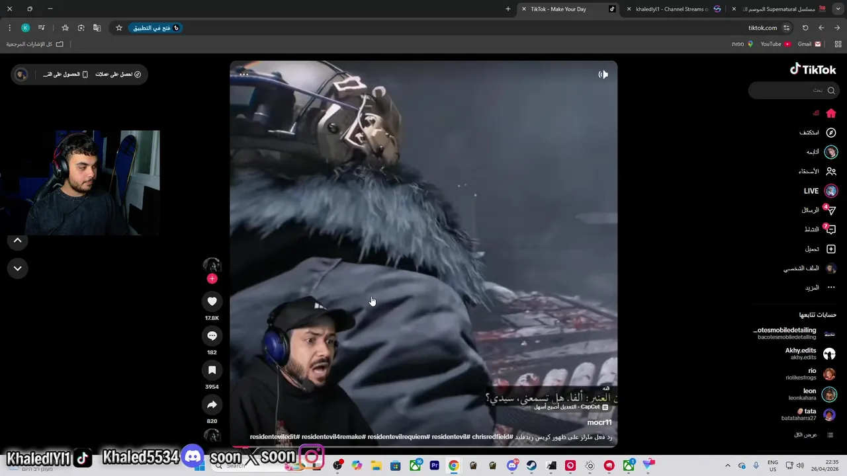Open the Chrome three-dots menu
This screenshot has width=847, height=476.
click(x=9, y=28)
